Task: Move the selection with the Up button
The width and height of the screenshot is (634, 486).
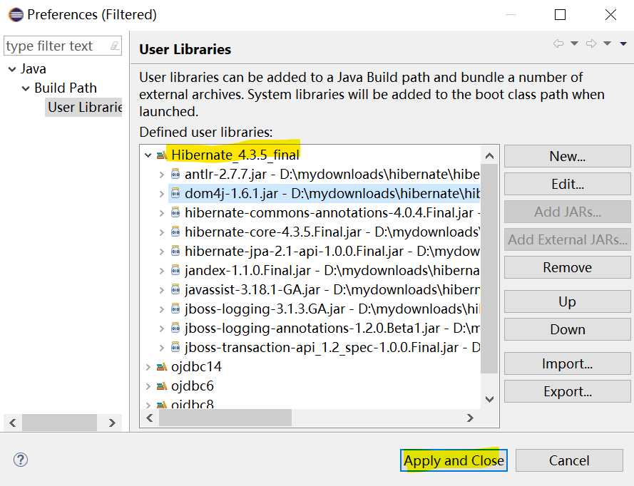Action: 567,301
